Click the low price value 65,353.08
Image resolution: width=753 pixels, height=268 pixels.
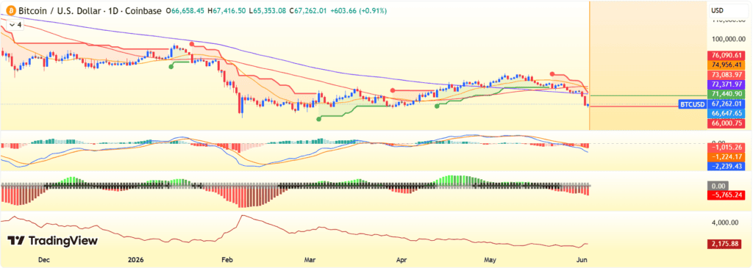point(268,10)
